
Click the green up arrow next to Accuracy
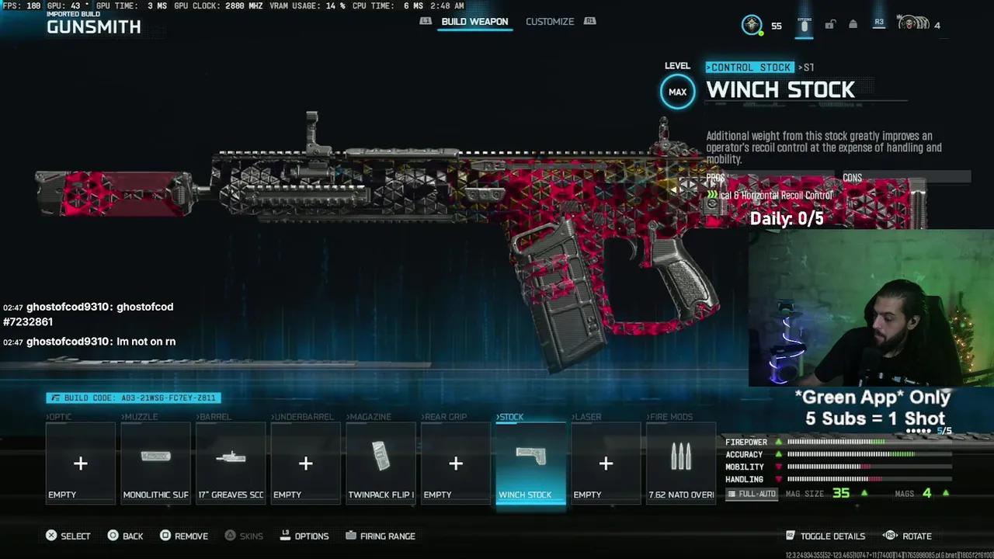point(778,454)
